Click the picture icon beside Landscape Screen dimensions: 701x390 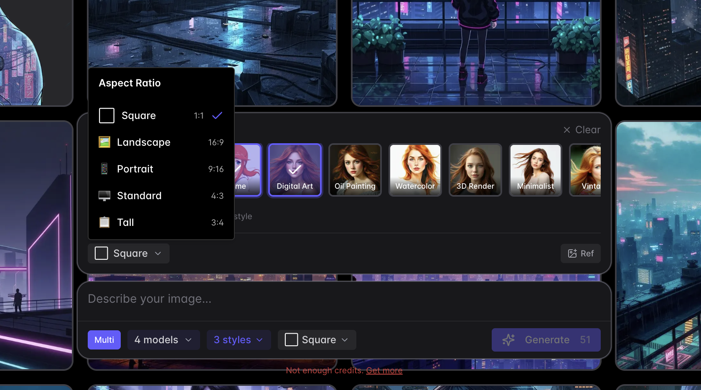[x=104, y=142]
